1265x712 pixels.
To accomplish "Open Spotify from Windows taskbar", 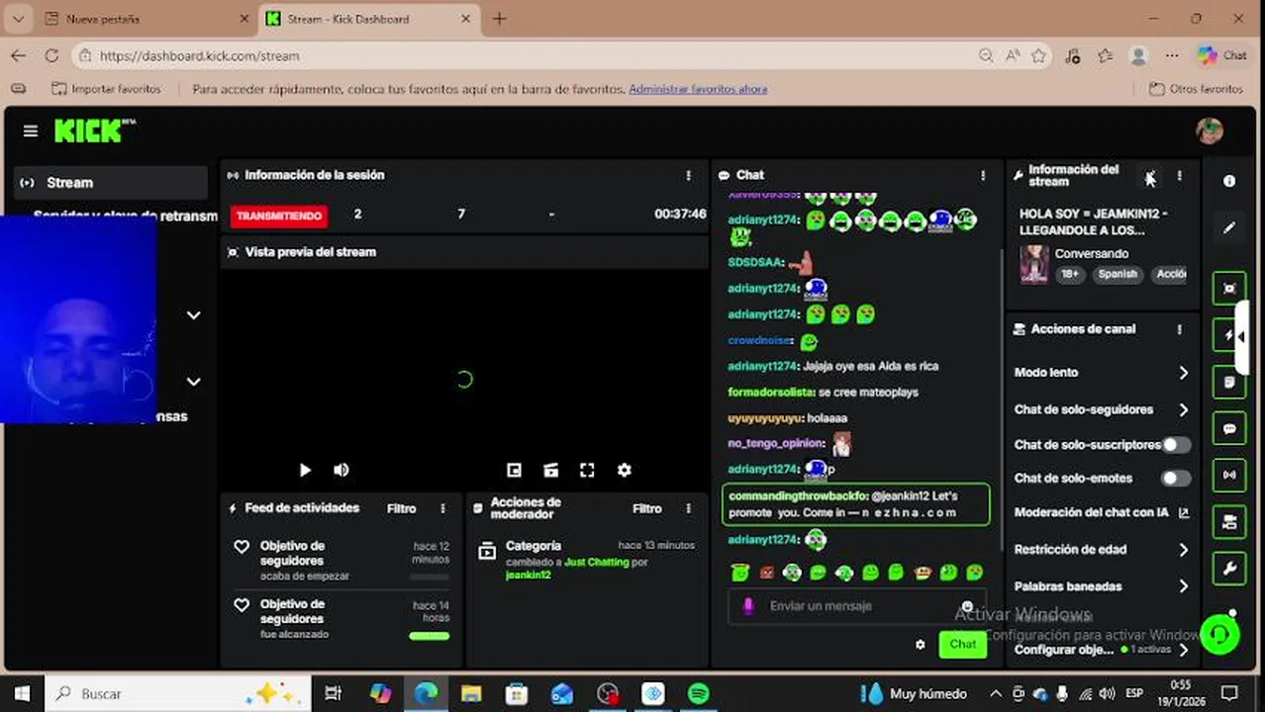I will click(698, 694).
